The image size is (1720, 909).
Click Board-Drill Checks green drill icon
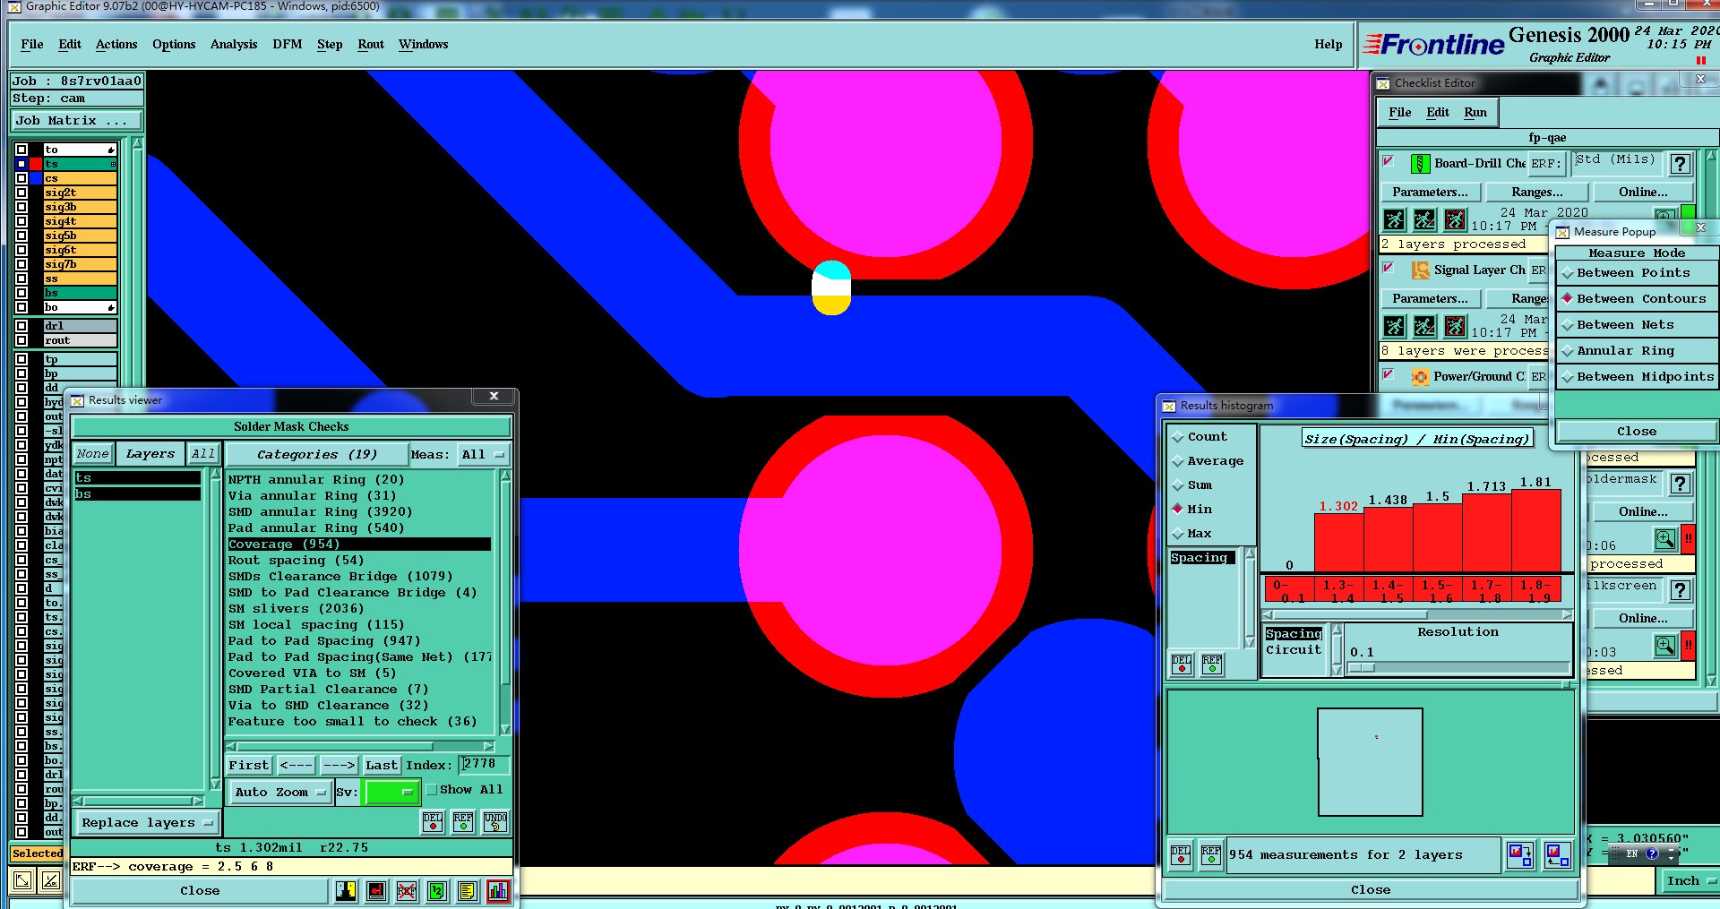pos(1420,163)
